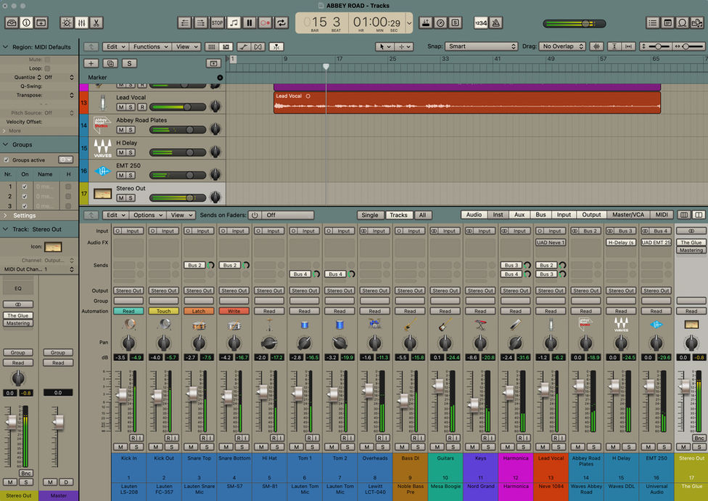
Task: Click the duplicate track button
Action: pyautogui.click(x=110, y=63)
